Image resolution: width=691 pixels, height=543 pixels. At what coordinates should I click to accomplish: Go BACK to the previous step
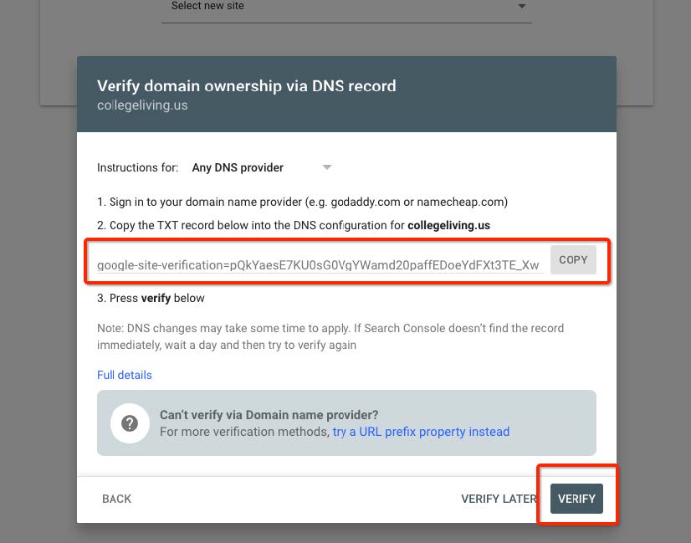point(117,499)
